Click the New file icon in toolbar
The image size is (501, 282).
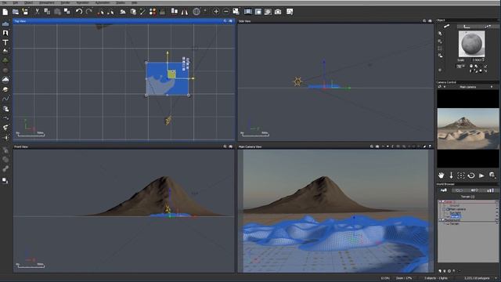[5, 12]
